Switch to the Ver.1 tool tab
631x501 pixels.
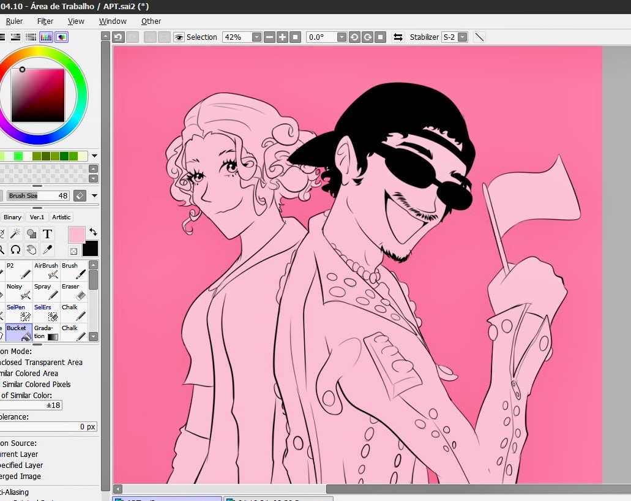coord(37,217)
